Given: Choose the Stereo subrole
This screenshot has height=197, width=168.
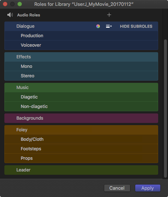Looking at the screenshot, I should pos(81,76).
